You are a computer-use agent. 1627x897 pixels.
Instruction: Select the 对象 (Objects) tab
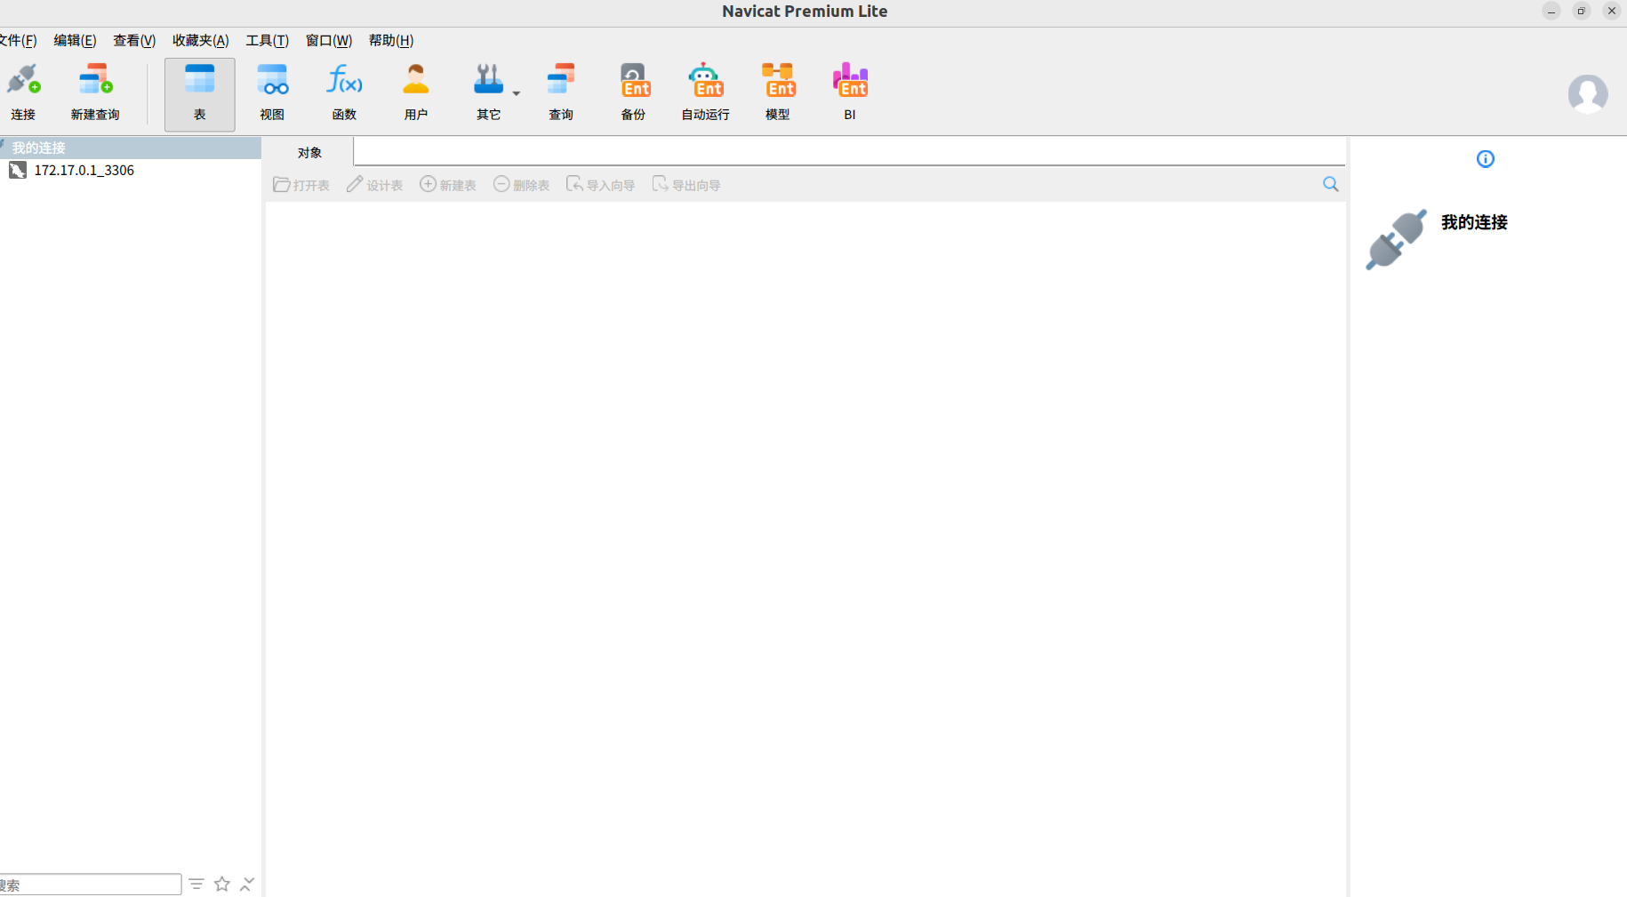(x=309, y=152)
